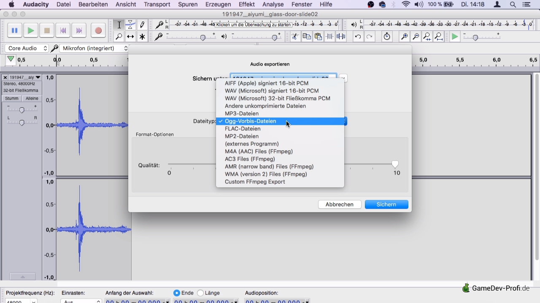Open the Effekt menu
Image resolution: width=540 pixels, height=303 pixels.
[x=246, y=5]
